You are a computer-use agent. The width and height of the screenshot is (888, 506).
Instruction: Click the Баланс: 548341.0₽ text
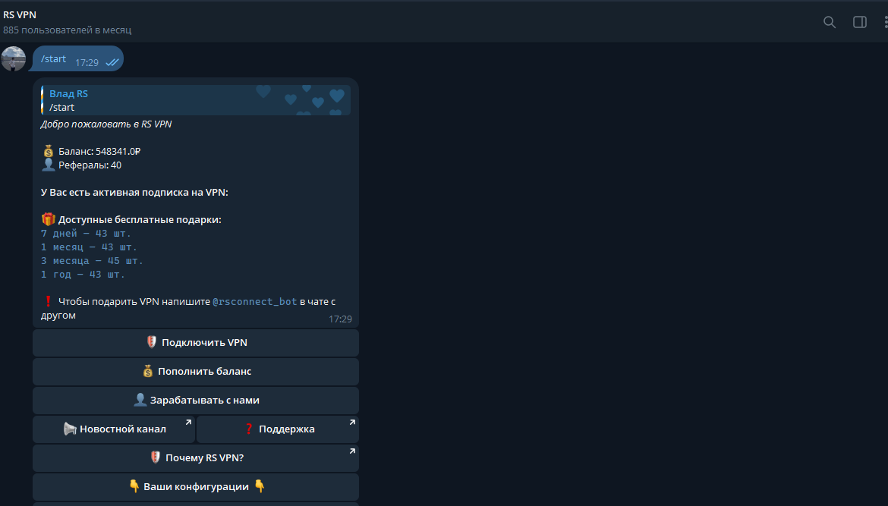tap(99, 151)
